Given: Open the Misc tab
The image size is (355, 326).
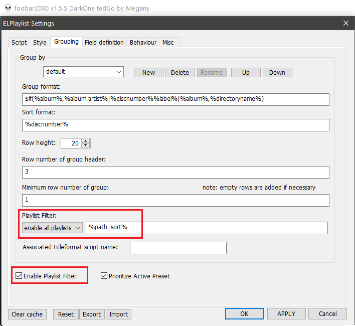Looking at the screenshot, I should 168,43.
